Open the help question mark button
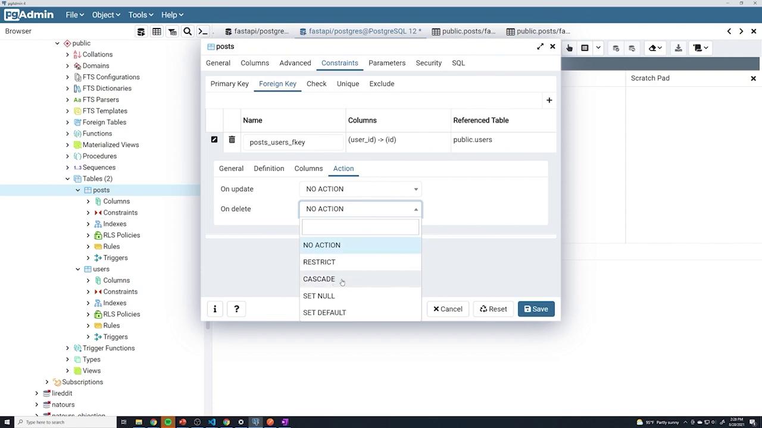The width and height of the screenshot is (762, 428). (236, 309)
